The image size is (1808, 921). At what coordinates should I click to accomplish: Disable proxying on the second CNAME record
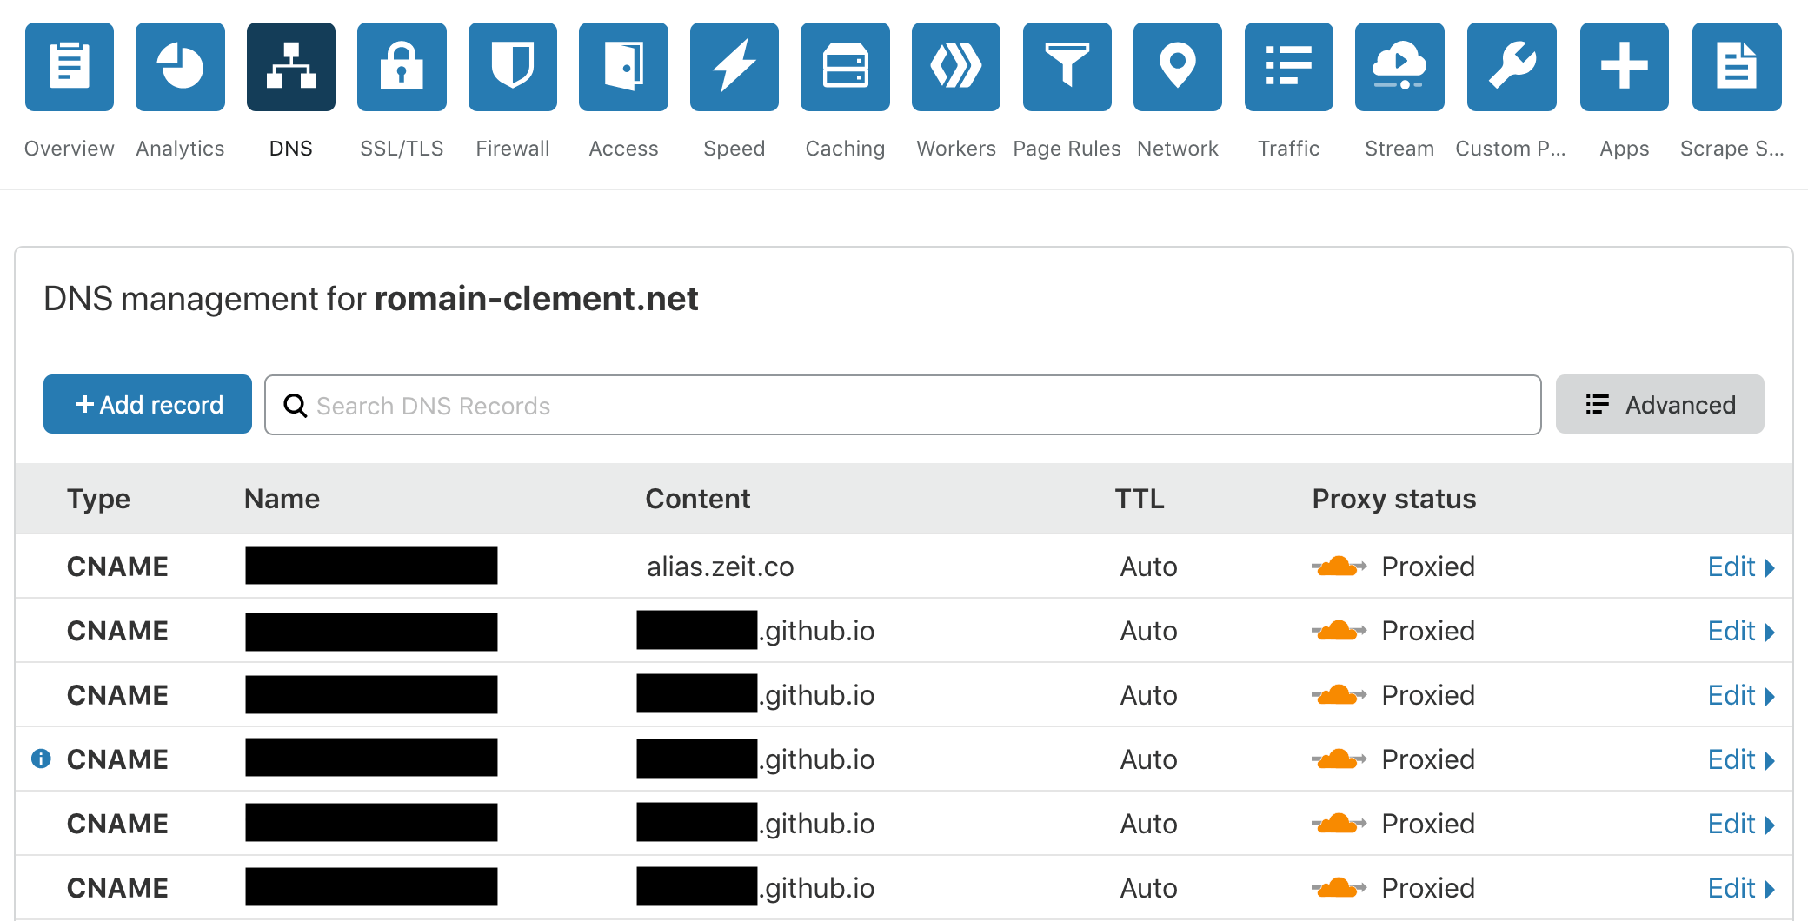(1336, 630)
